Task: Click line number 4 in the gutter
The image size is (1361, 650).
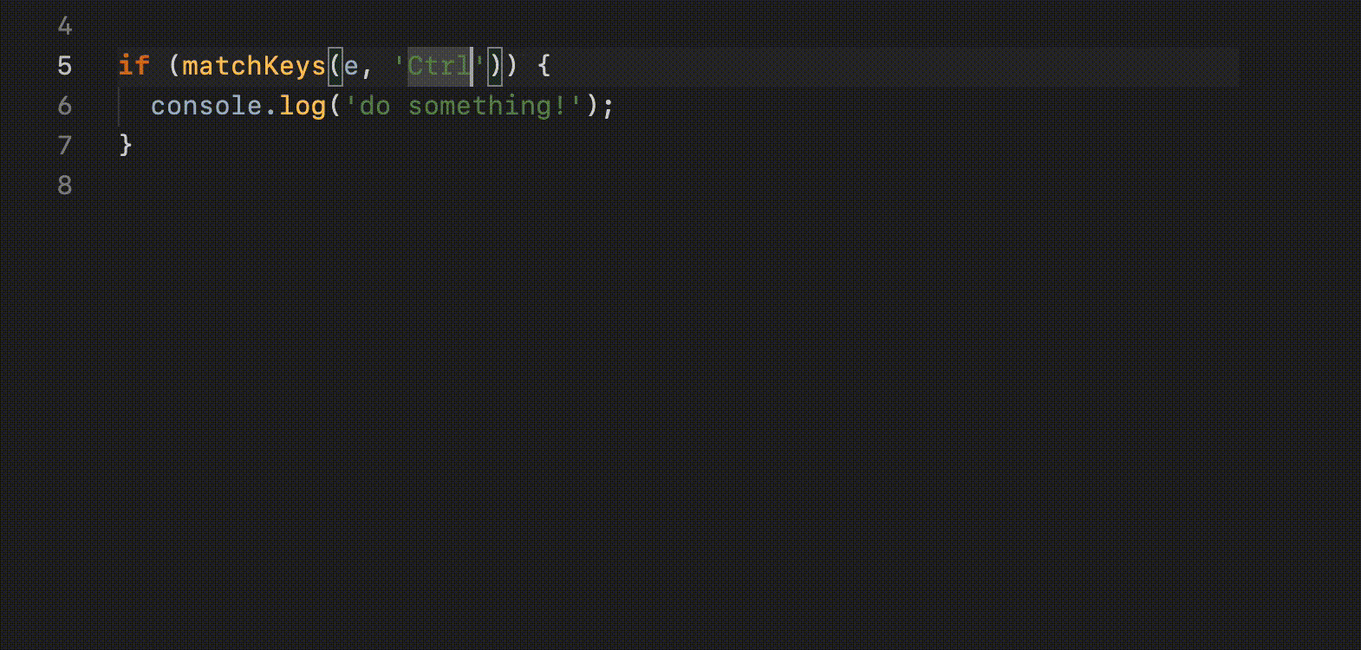Action: pyautogui.click(x=65, y=26)
